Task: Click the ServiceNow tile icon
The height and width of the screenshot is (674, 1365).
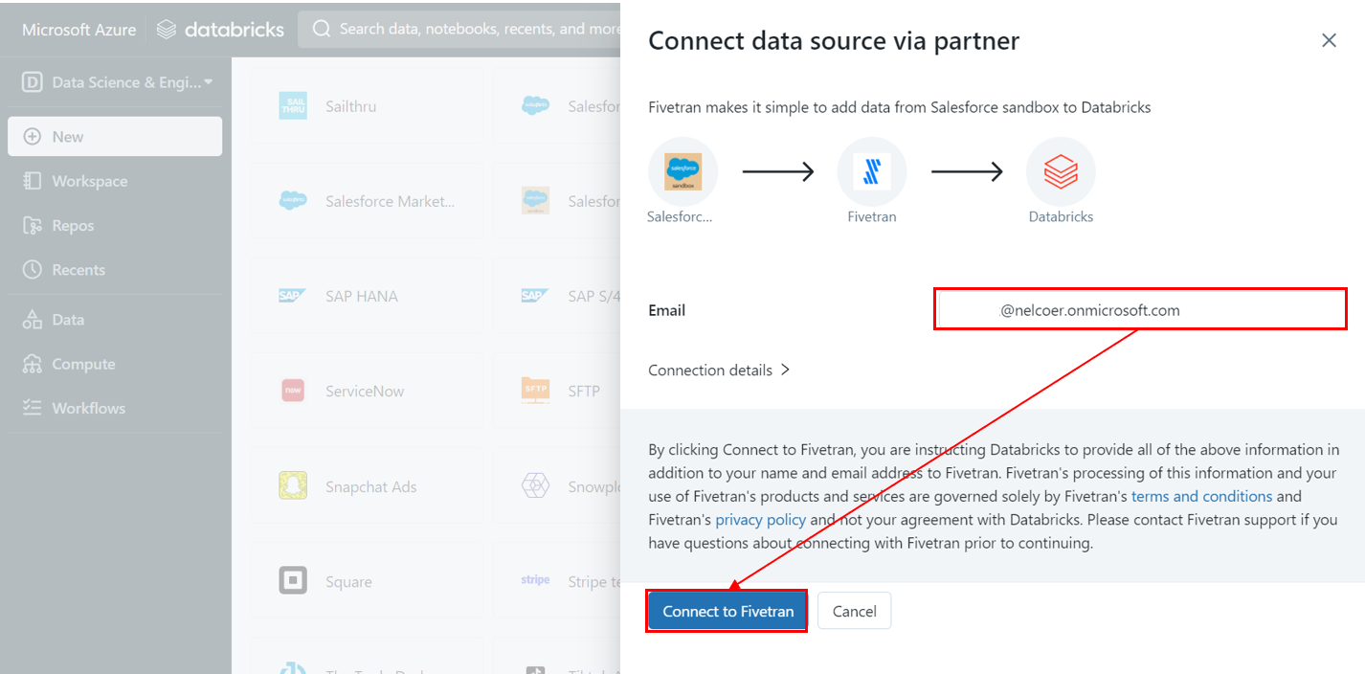Action: tap(293, 391)
